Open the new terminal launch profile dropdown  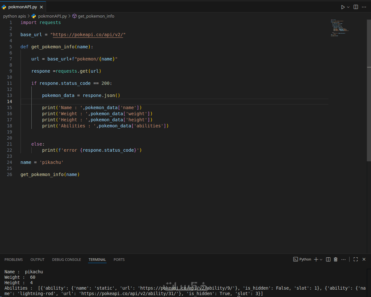(321, 260)
